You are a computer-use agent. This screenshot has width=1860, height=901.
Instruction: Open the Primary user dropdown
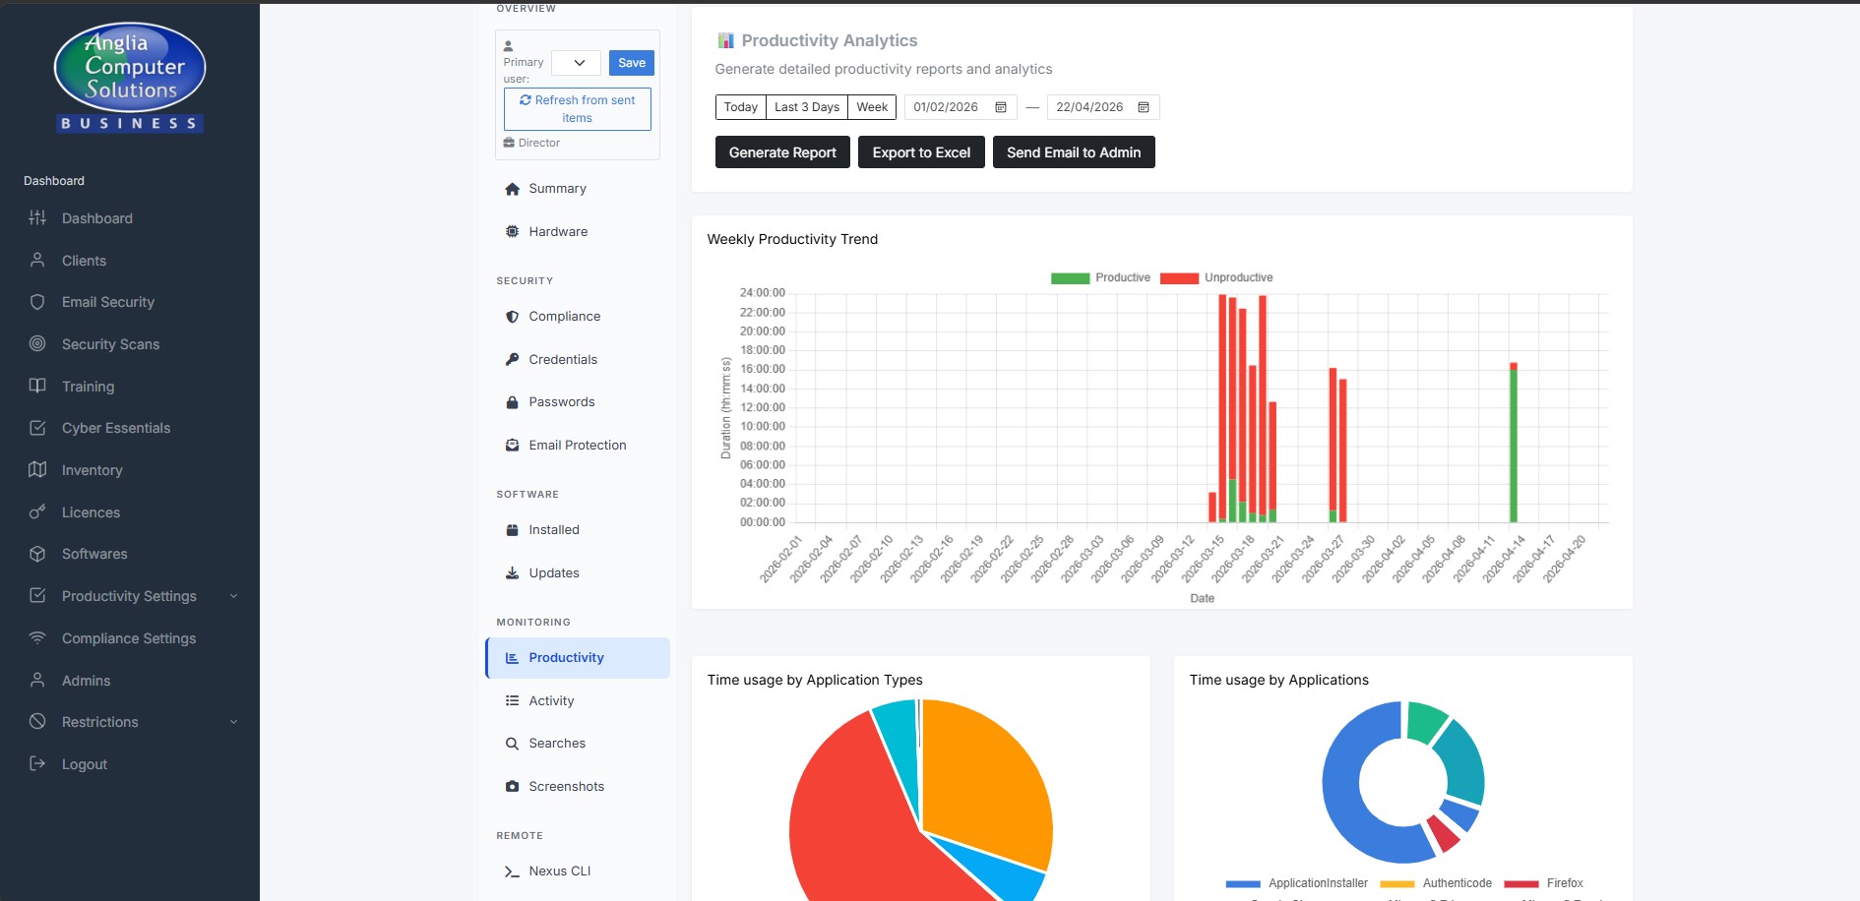[x=576, y=62]
